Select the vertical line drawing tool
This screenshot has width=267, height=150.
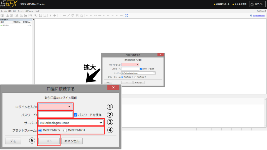[60, 15]
